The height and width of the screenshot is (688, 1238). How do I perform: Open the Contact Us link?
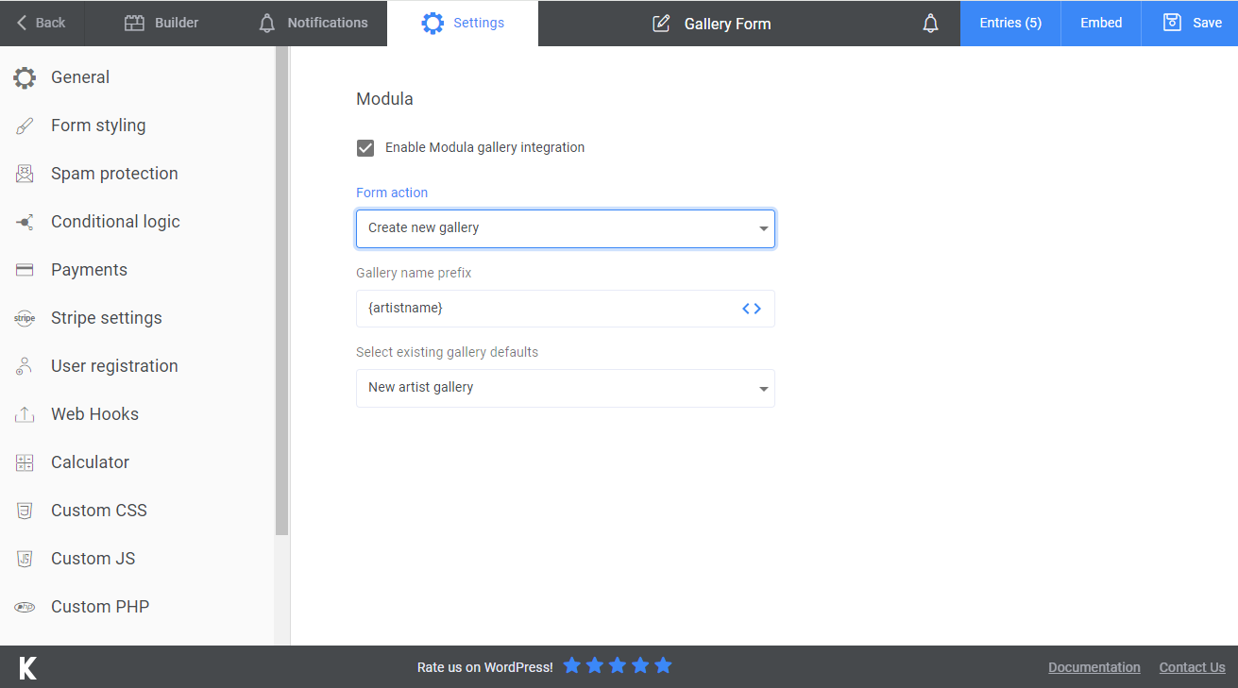[x=1193, y=667]
